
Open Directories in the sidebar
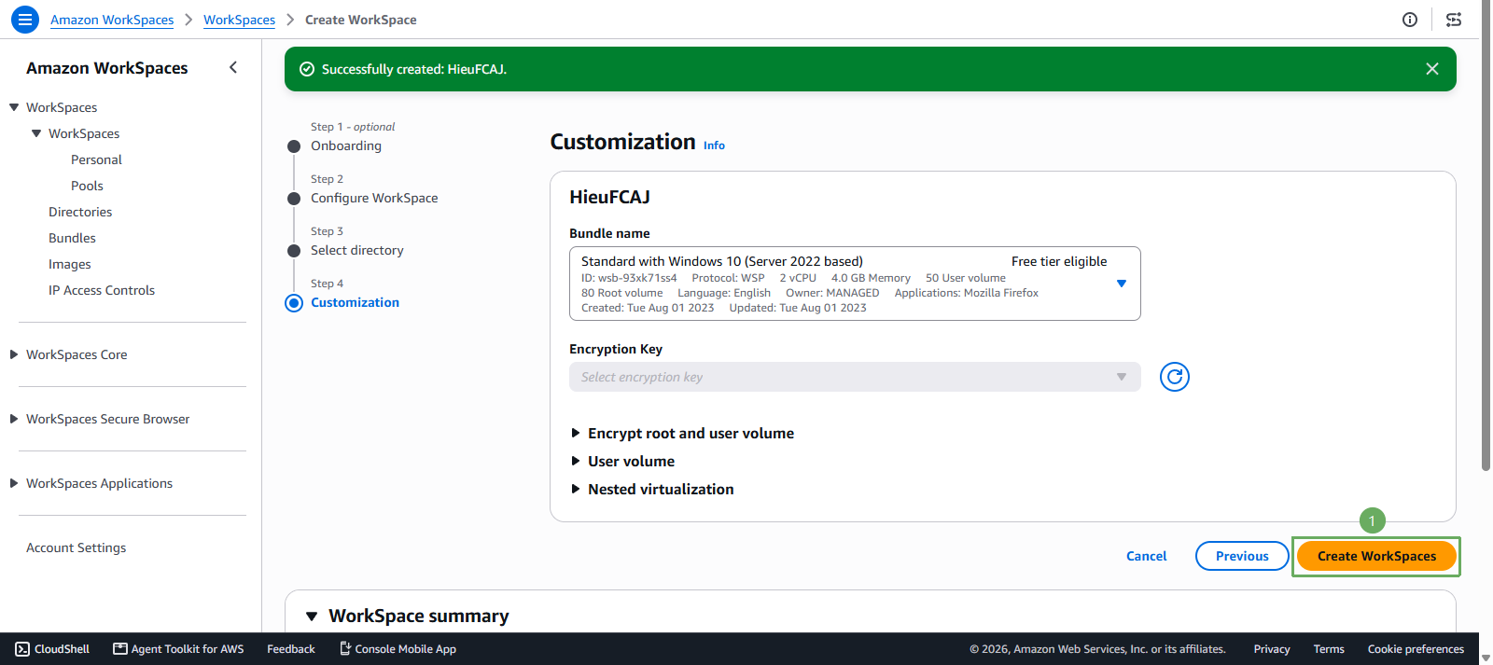coord(80,212)
